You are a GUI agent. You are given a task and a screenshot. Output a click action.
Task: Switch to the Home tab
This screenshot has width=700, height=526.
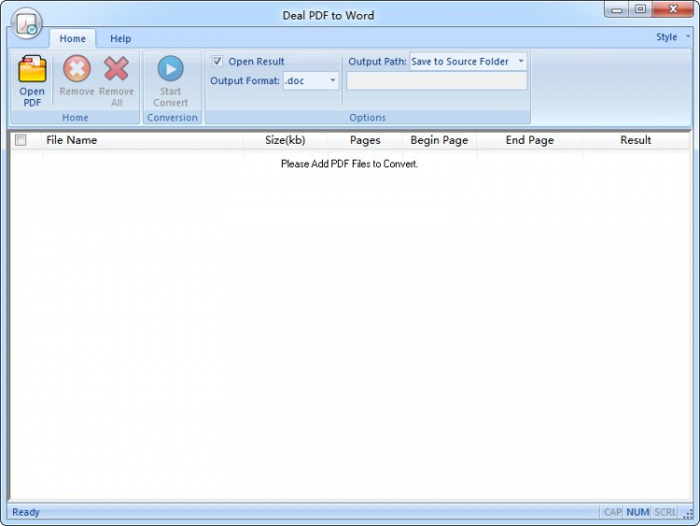[x=72, y=39]
